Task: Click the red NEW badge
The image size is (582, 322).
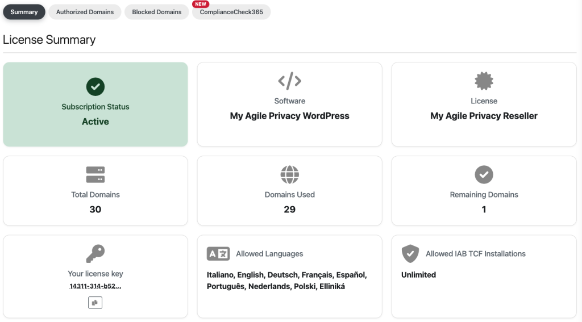Action: (201, 4)
